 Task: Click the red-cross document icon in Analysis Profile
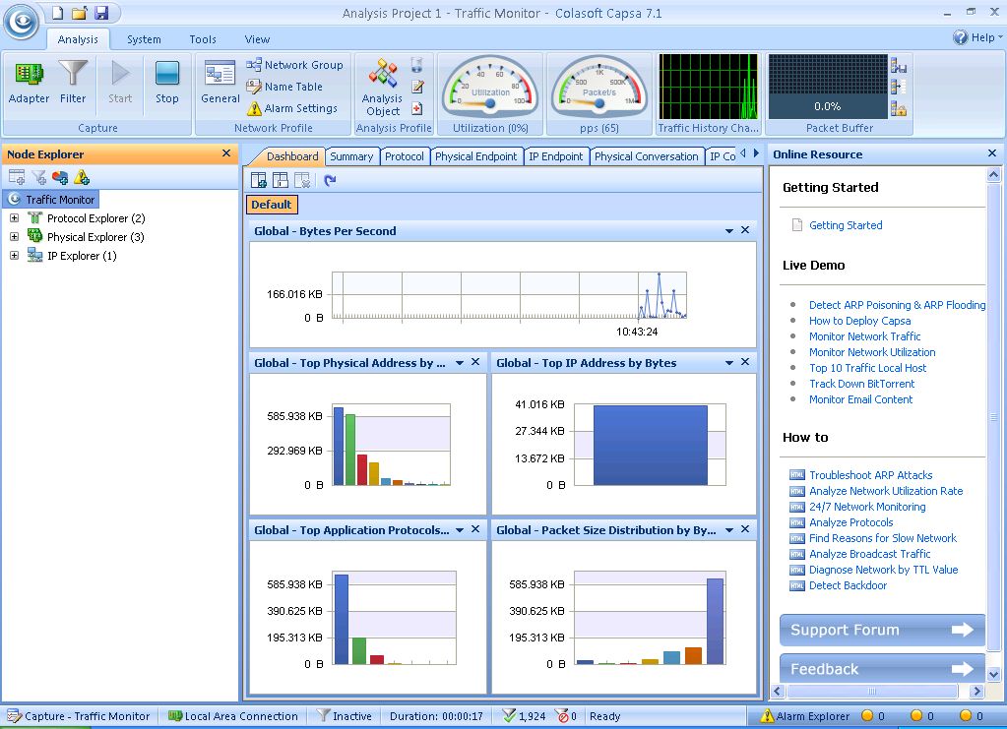417,108
